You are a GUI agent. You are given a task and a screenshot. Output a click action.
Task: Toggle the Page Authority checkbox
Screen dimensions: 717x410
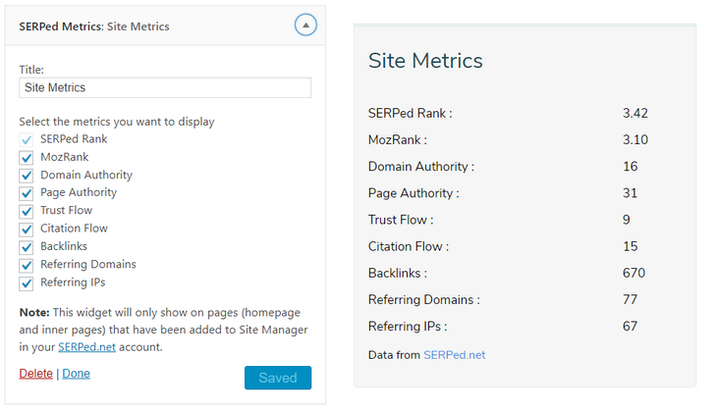27,193
